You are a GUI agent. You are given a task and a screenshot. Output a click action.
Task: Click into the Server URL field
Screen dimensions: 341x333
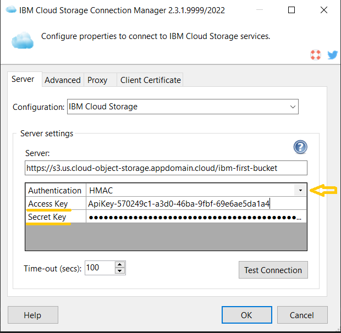point(166,168)
